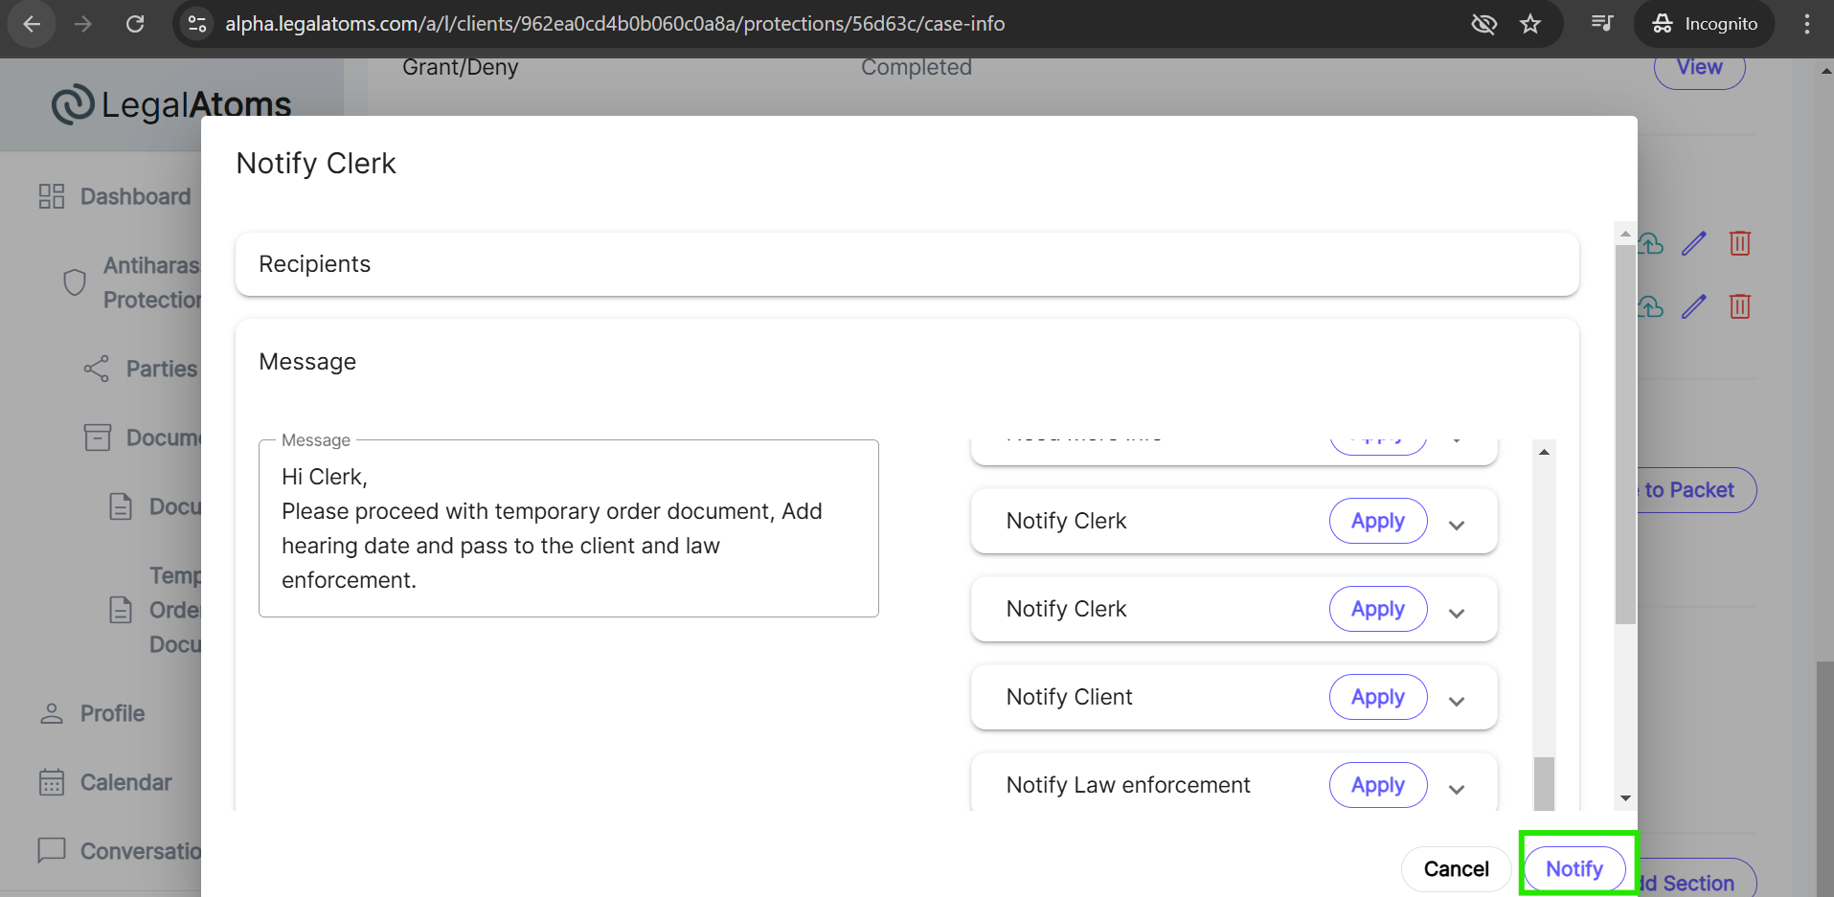The width and height of the screenshot is (1834, 897).
Task: Click the Incognito profile button
Action: click(x=1705, y=24)
